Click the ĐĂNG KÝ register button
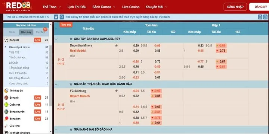269x134 pixels. click(x=259, y=7)
